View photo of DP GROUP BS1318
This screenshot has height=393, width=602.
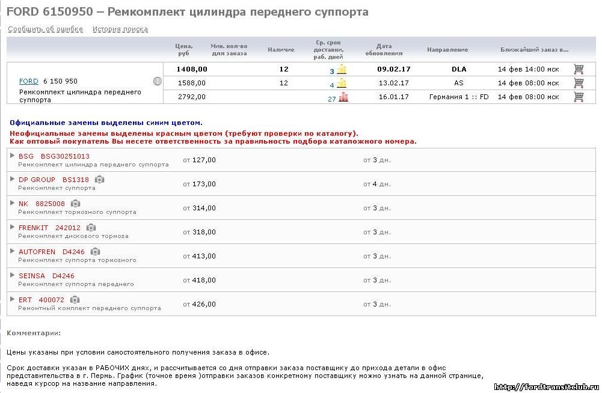pyautogui.click(x=99, y=180)
